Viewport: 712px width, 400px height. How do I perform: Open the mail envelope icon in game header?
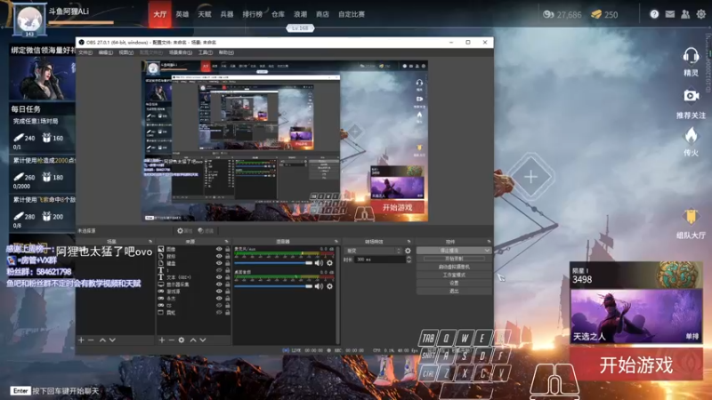pos(670,14)
